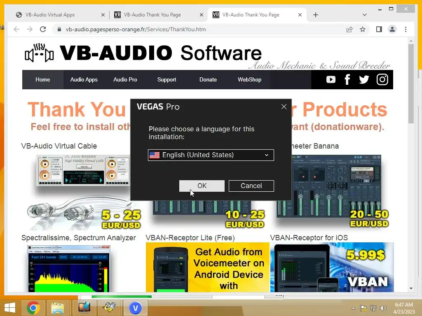The height and width of the screenshot is (316, 422).
Task: Close the VEGAS Pro dialog with X
Action: (x=284, y=107)
